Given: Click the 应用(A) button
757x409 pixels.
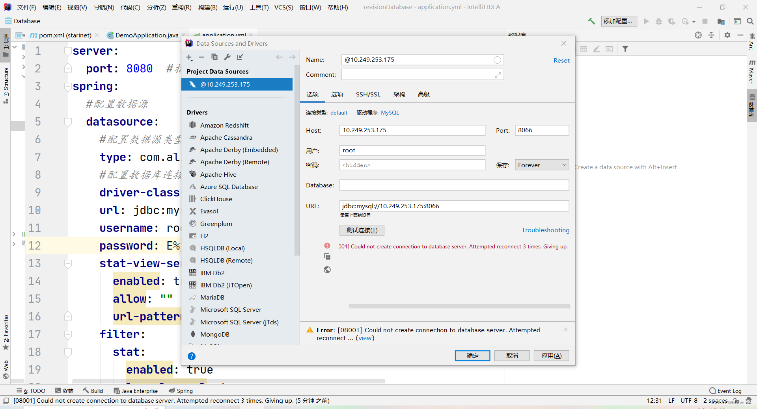Looking at the screenshot, I should [x=551, y=356].
